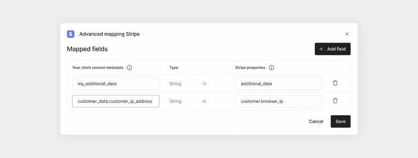
Task: Close the Advanced mapping Stripe dialog
Action: coord(347,34)
